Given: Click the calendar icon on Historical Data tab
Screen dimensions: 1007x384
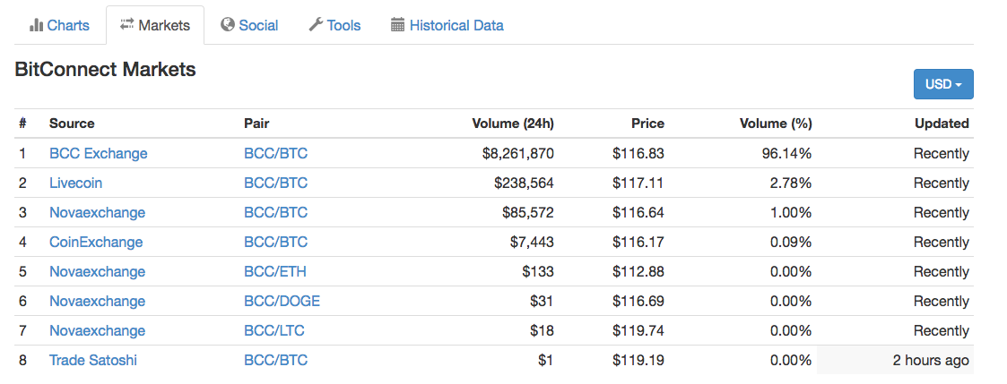Looking at the screenshot, I should point(397,26).
